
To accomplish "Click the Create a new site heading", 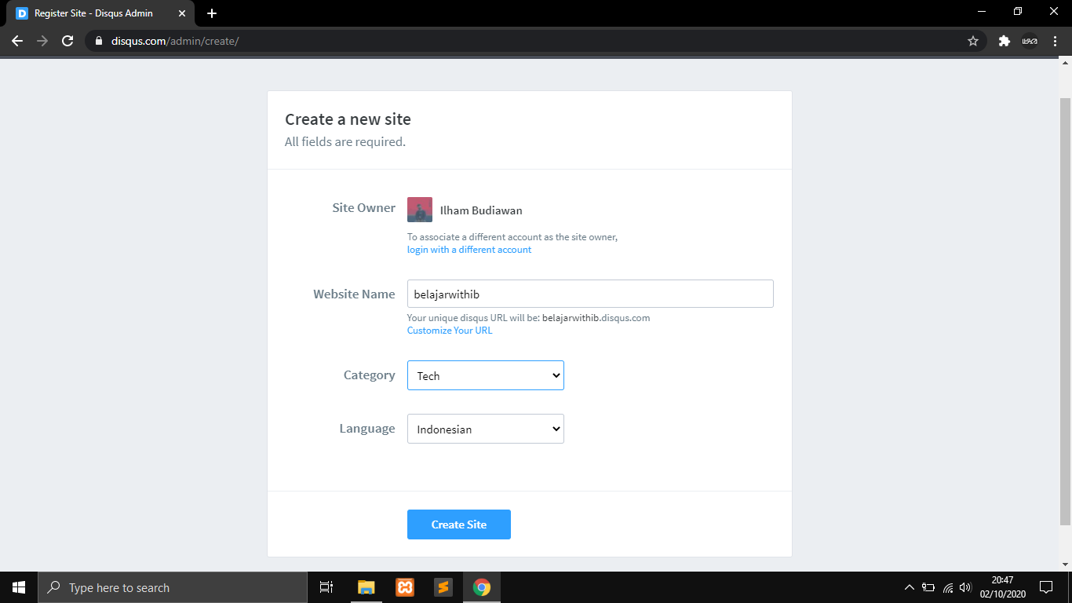I will 348,119.
